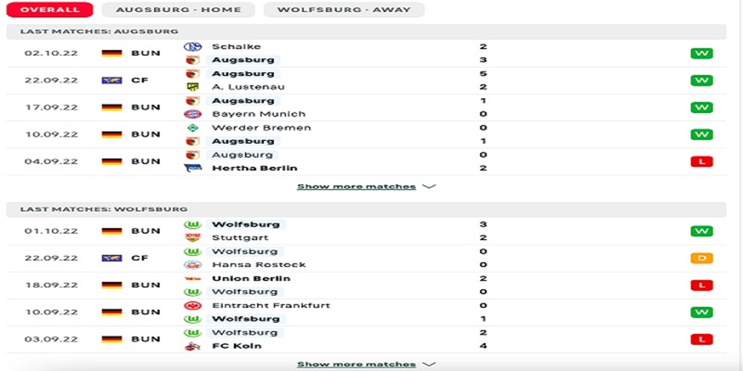Click the Union Berlin club crest

pyautogui.click(x=192, y=279)
